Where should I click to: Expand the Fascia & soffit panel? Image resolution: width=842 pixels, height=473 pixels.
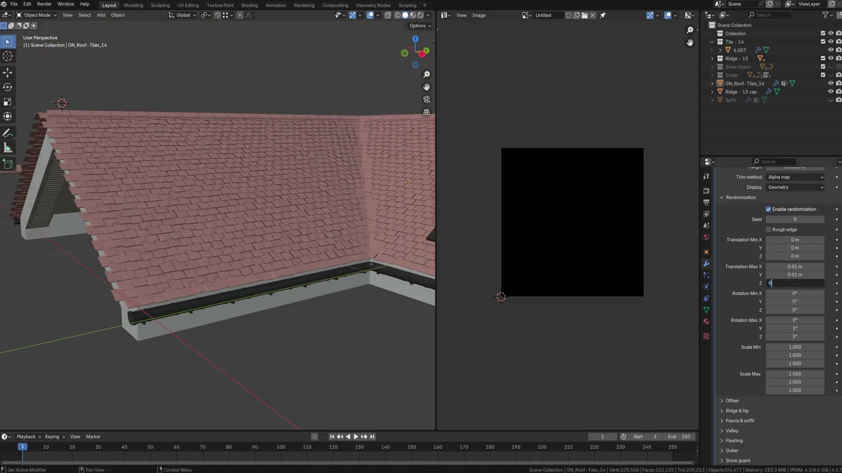coord(721,421)
